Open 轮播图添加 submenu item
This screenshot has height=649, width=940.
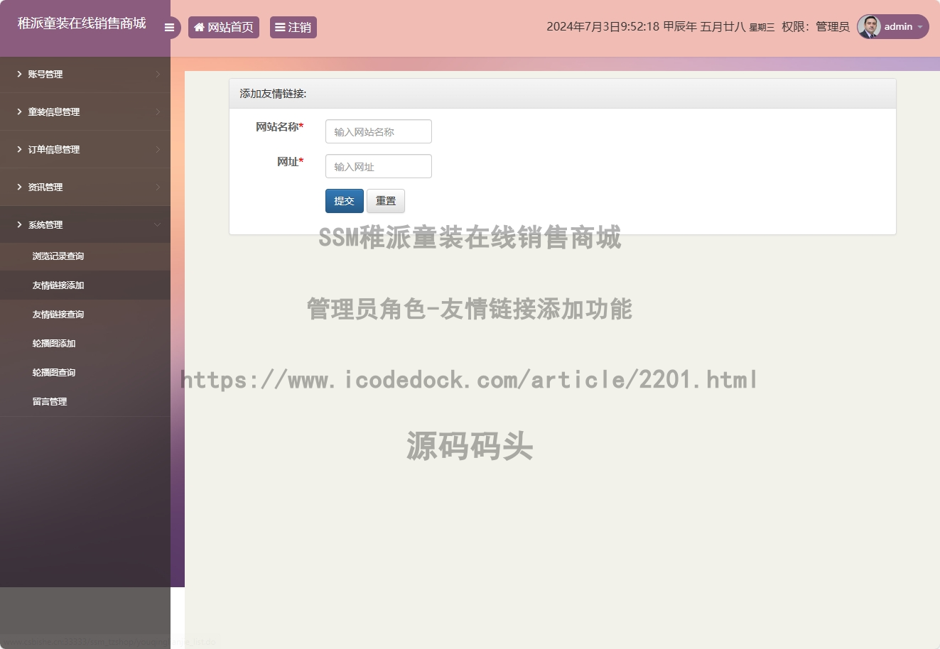tap(85, 344)
